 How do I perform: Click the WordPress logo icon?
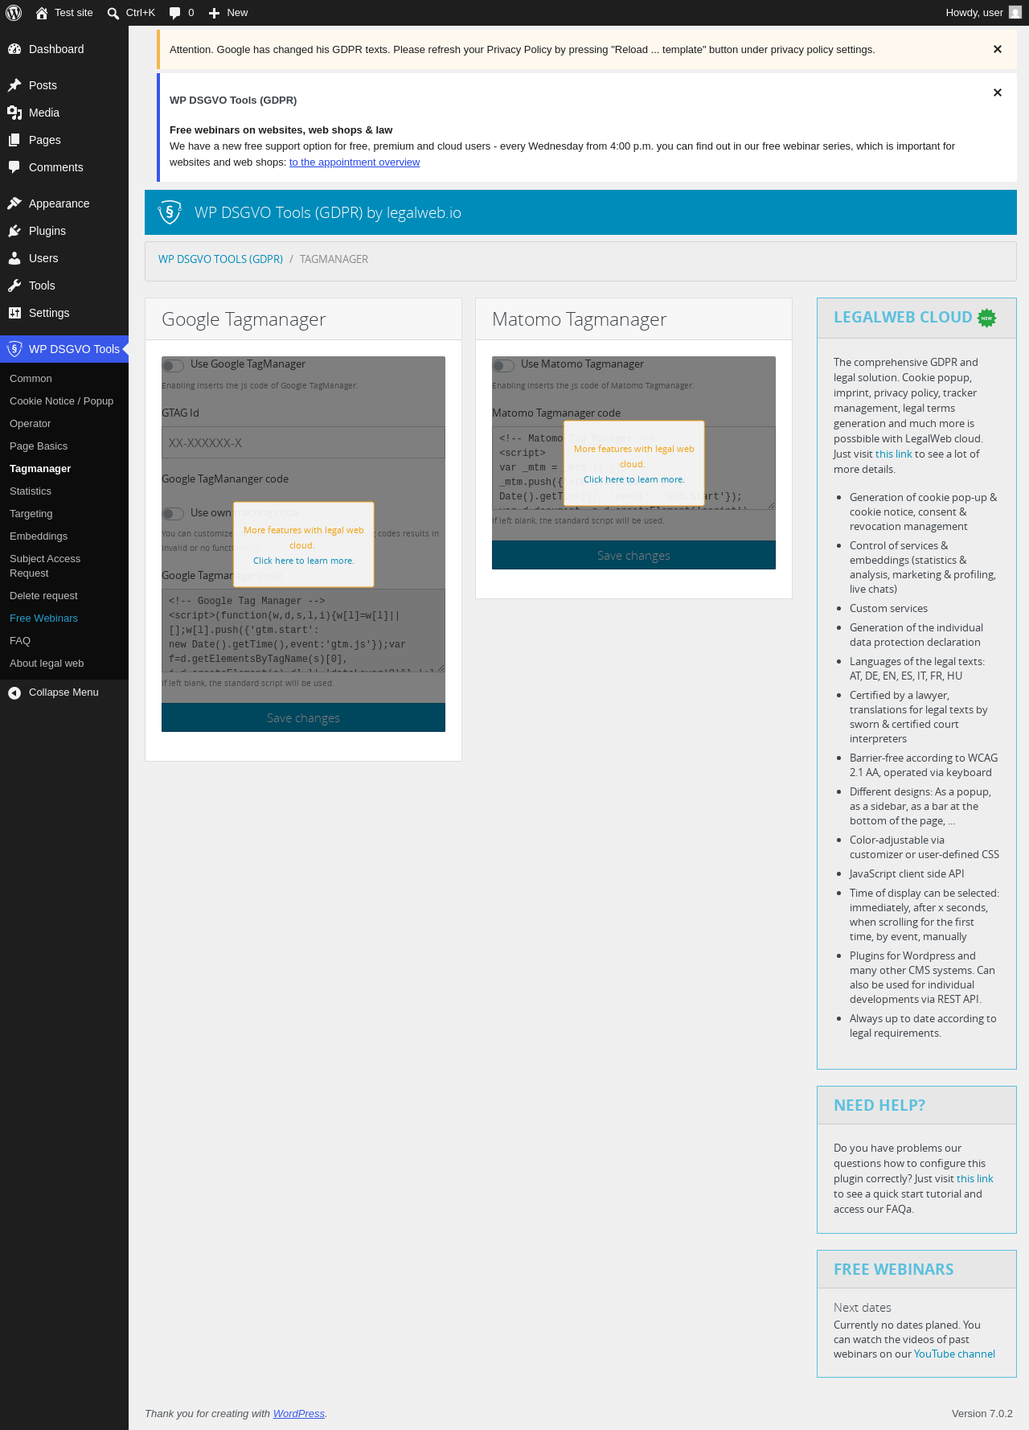click(14, 13)
